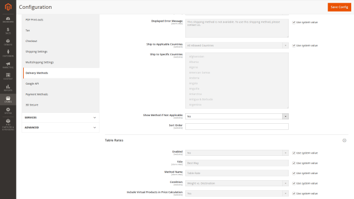Click the Displayed Error Message textarea

[x=237, y=28]
